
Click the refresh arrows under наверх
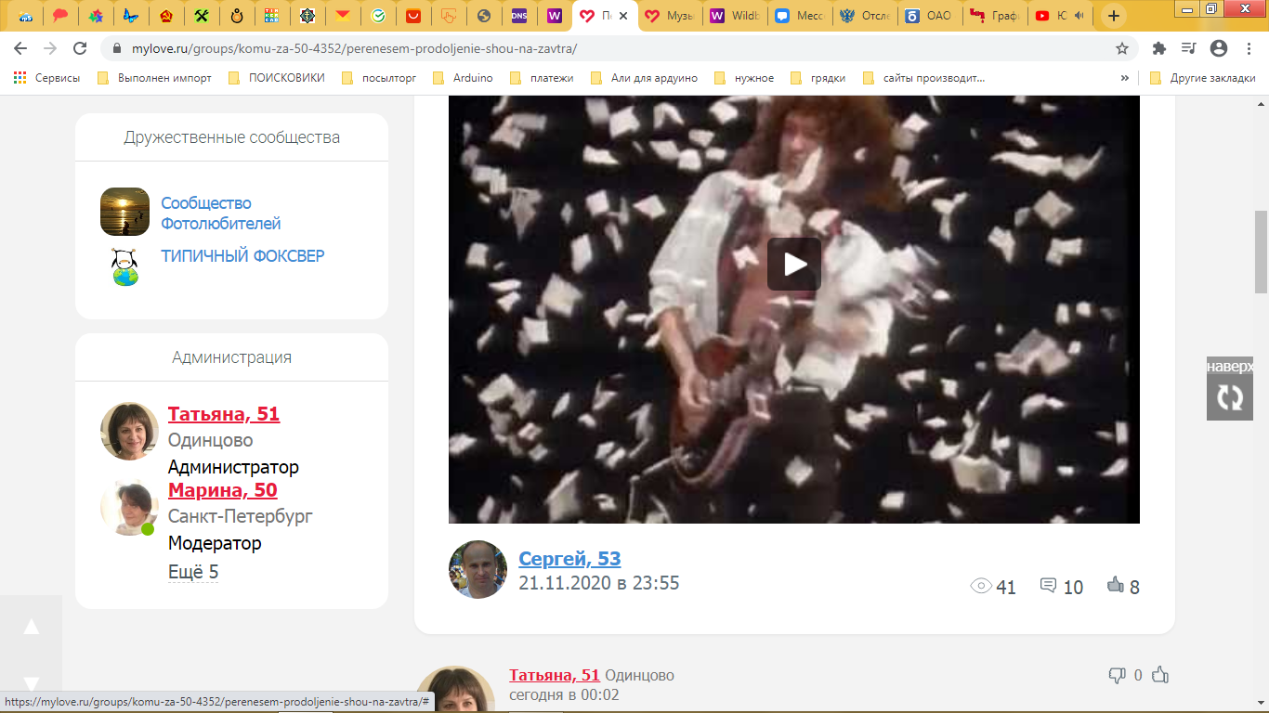1230,398
